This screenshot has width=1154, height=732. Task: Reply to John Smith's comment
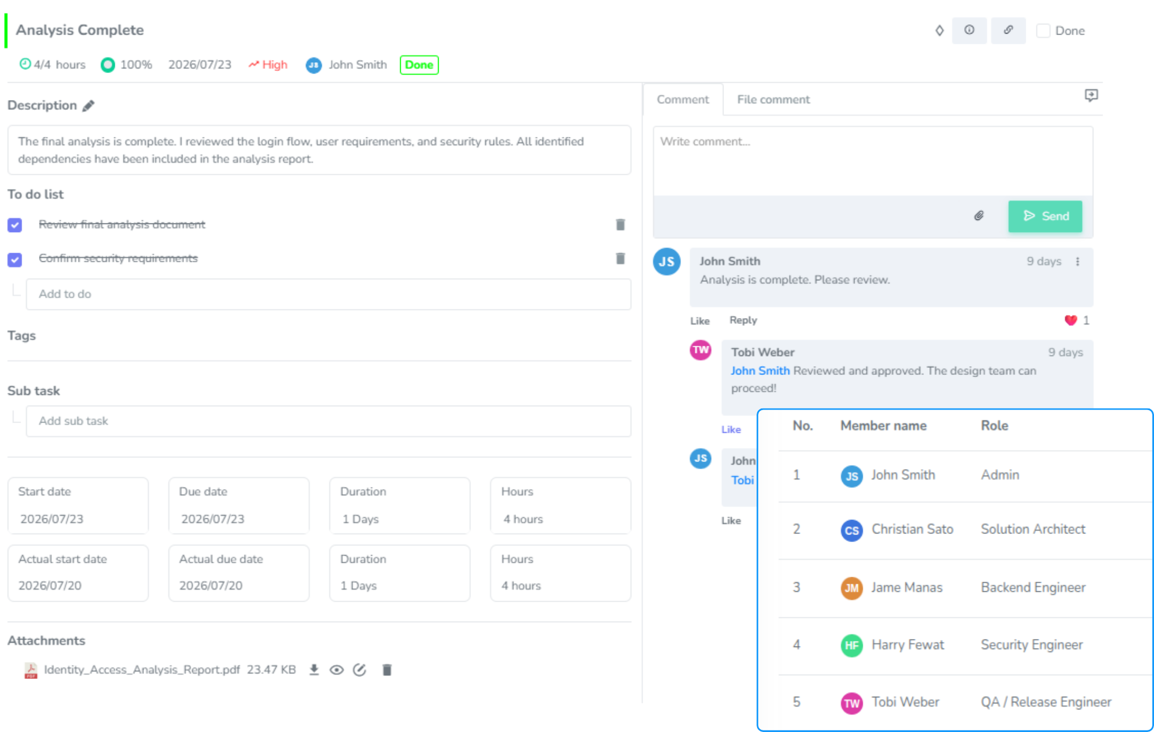pyautogui.click(x=743, y=320)
